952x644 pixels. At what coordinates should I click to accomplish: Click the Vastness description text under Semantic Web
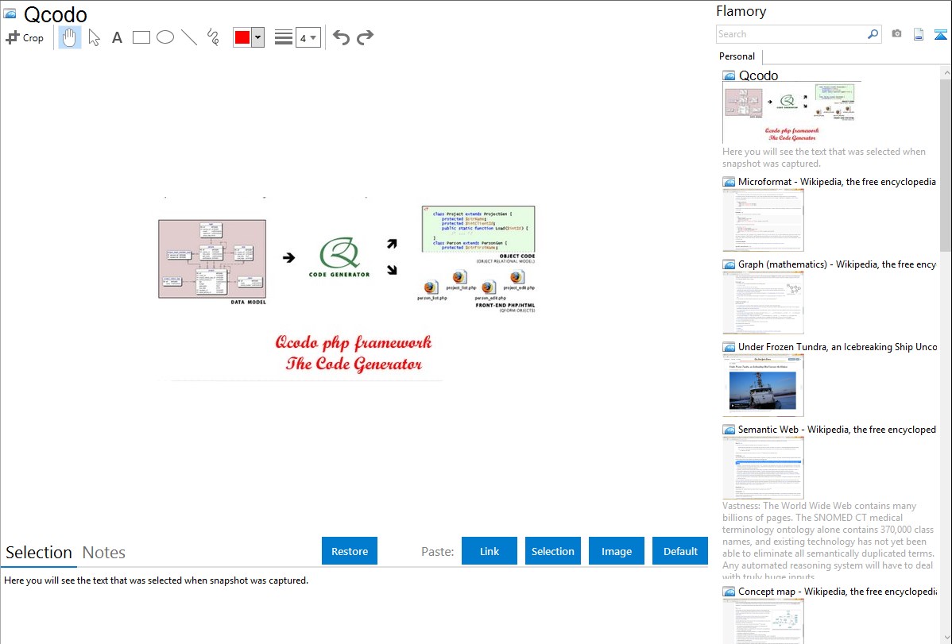(x=828, y=541)
